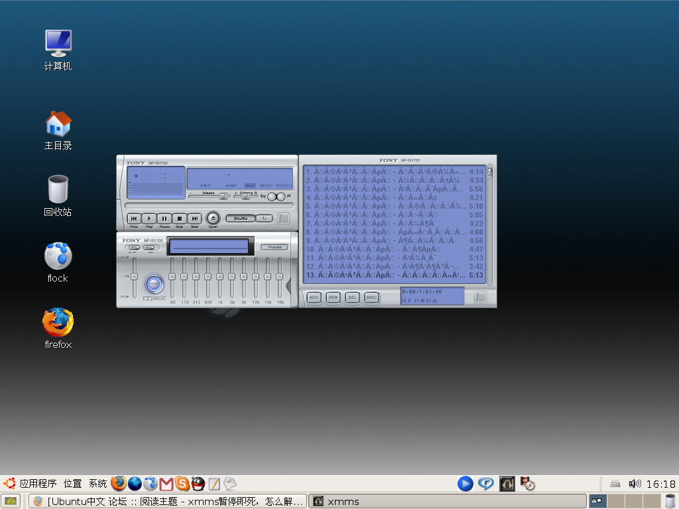Image resolution: width=679 pixels, height=509 pixels.
Task: Click the playlist scrollbar handle
Action: coord(490,173)
